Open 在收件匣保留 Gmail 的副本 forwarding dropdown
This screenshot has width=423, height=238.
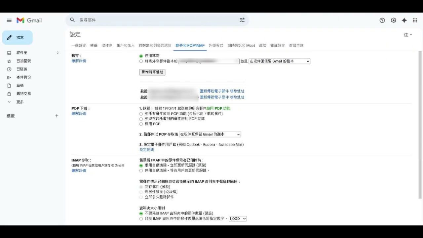[x=279, y=61]
